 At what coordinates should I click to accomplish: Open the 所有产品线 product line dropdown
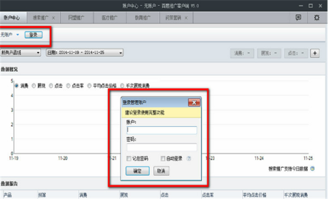click(x=21, y=52)
